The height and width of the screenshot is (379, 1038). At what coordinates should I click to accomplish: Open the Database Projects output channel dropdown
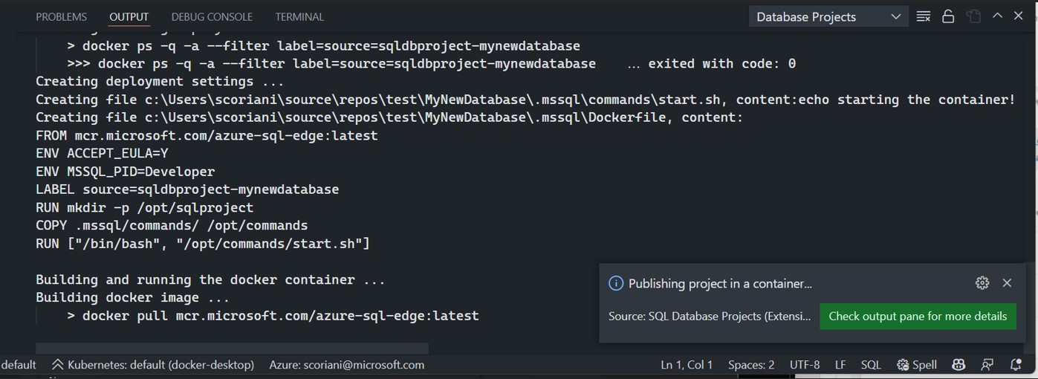click(x=828, y=16)
